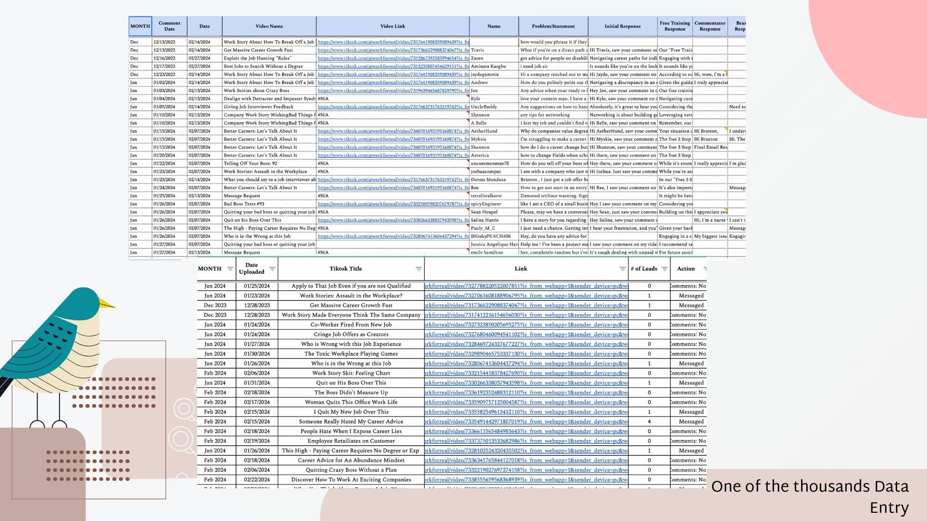This screenshot has height=521, width=927.
Task: Click the Action column filter icon
Action: [x=704, y=269]
